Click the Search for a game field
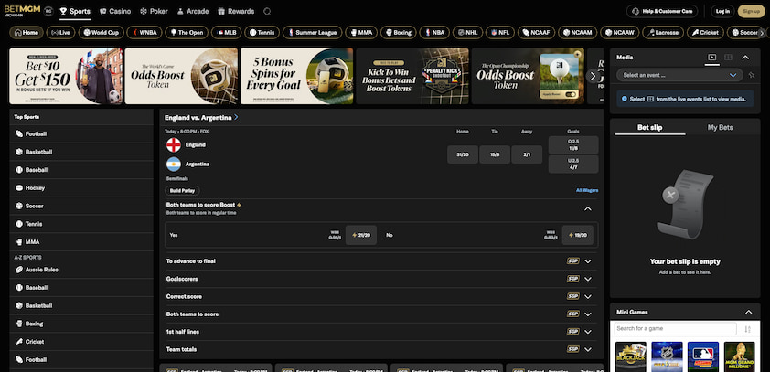 coord(676,329)
